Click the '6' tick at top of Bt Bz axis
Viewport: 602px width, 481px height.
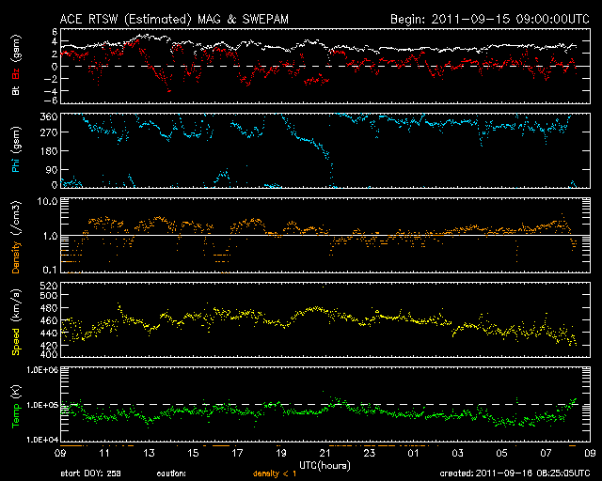pos(55,32)
